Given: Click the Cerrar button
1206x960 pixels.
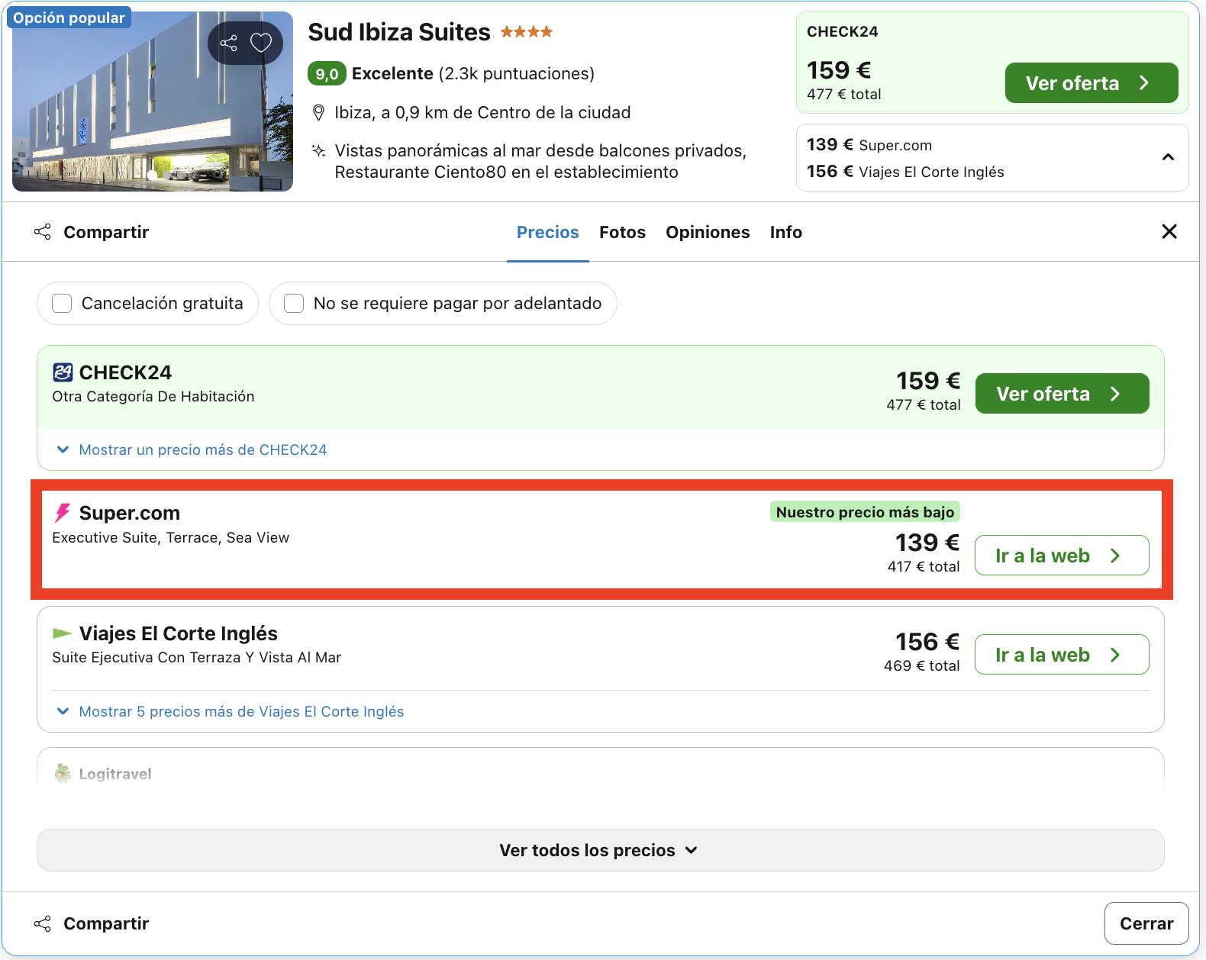Looking at the screenshot, I should [1146, 923].
